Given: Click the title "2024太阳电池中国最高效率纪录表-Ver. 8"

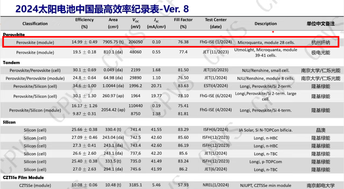Looking at the screenshot, I should pyautogui.click(x=102, y=9).
